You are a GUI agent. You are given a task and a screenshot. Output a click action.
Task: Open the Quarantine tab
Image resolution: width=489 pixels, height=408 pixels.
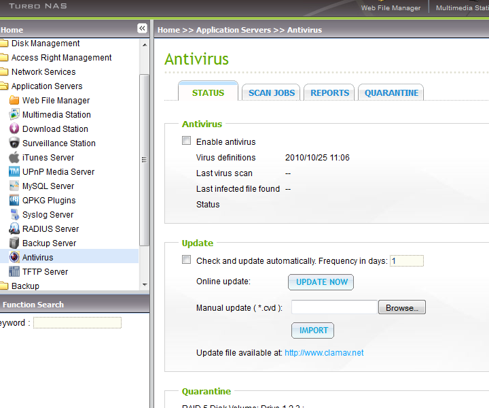[391, 93]
